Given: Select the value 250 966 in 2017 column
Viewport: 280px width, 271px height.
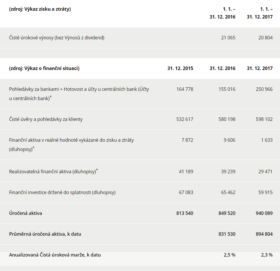Looking at the screenshot, I should pyautogui.click(x=264, y=89).
